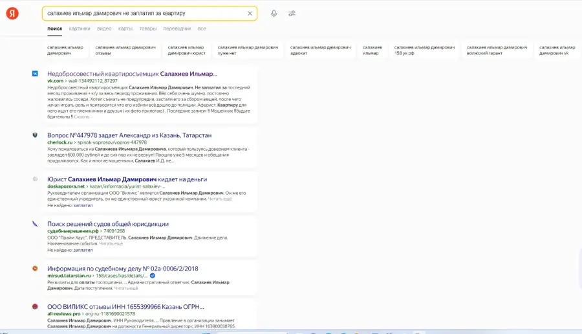Viewport: 582px width, 334px height.
Task: Click the судебныерешения.рф favicon icon
Action: coord(35,224)
